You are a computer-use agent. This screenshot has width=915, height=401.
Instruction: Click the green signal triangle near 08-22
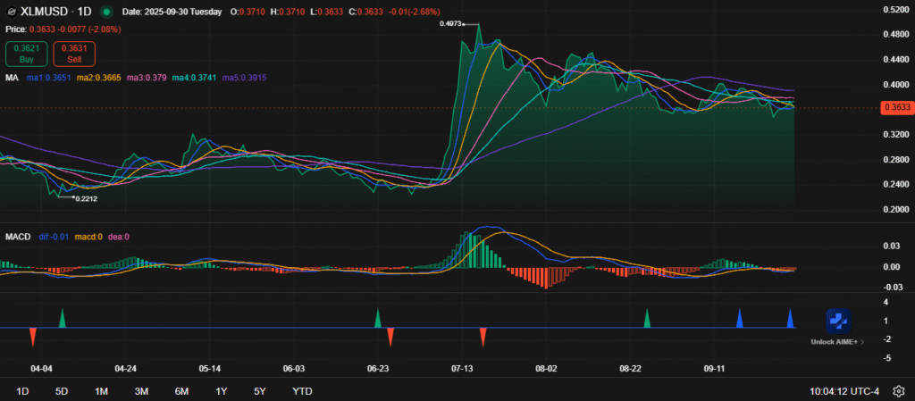[647, 318]
